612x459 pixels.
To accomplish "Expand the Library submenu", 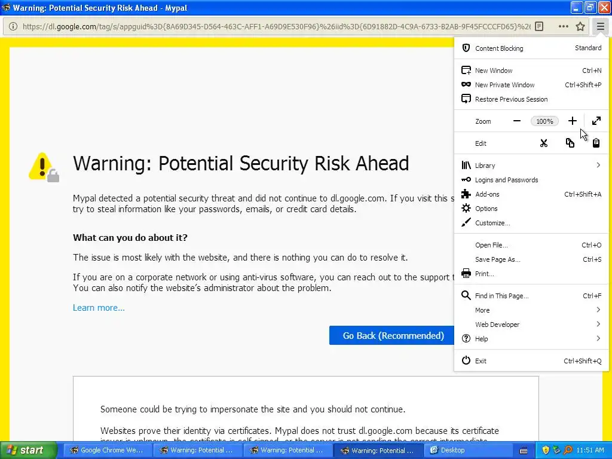I will pyautogui.click(x=531, y=166).
